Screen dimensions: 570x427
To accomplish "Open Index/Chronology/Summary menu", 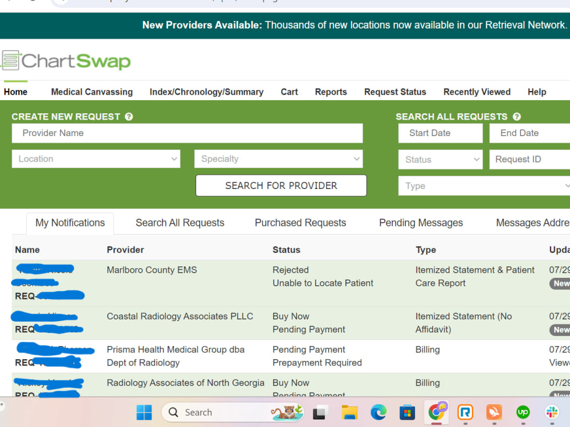I will (206, 92).
